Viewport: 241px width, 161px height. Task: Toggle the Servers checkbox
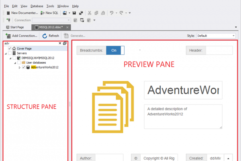point(10,53)
